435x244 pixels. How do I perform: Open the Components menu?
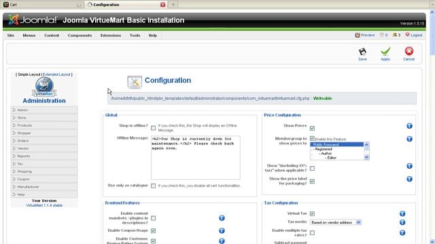(x=80, y=35)
